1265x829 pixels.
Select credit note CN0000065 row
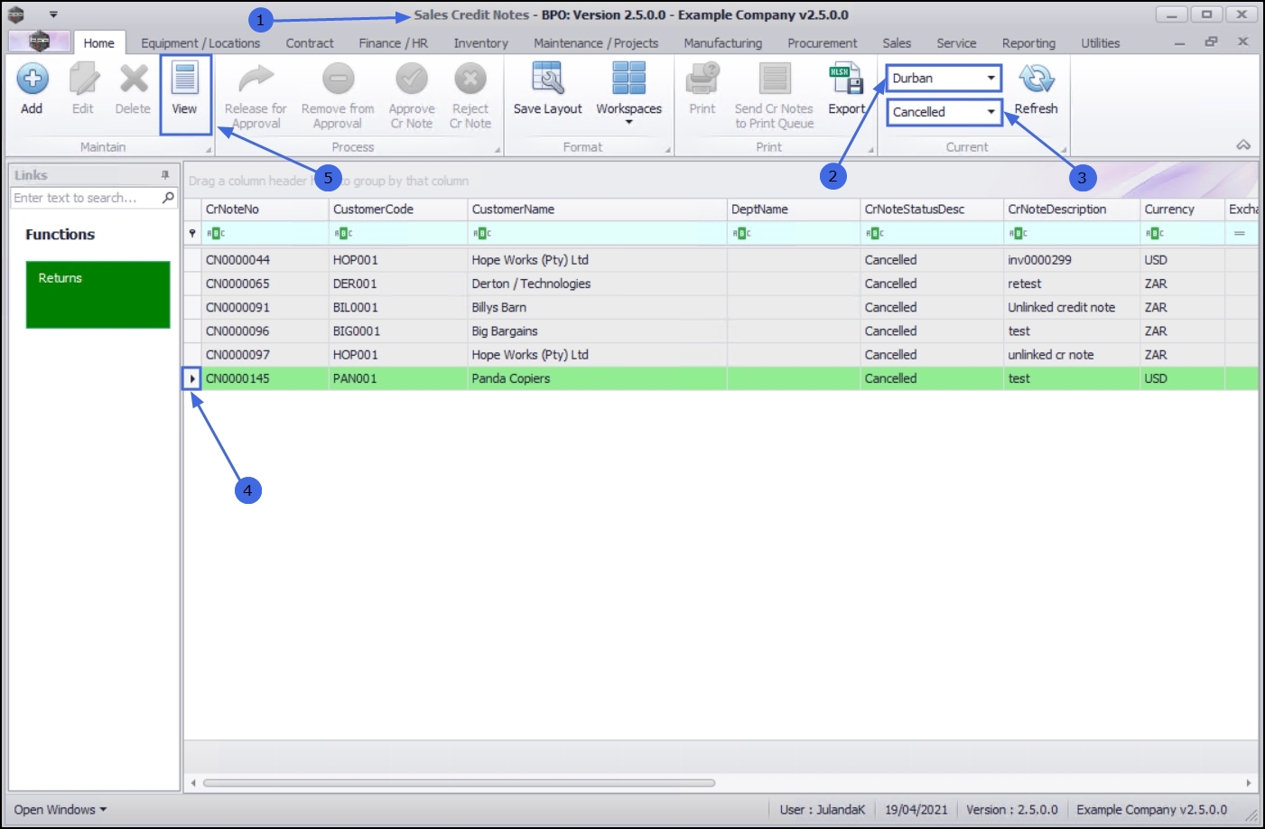coord(721,284)
